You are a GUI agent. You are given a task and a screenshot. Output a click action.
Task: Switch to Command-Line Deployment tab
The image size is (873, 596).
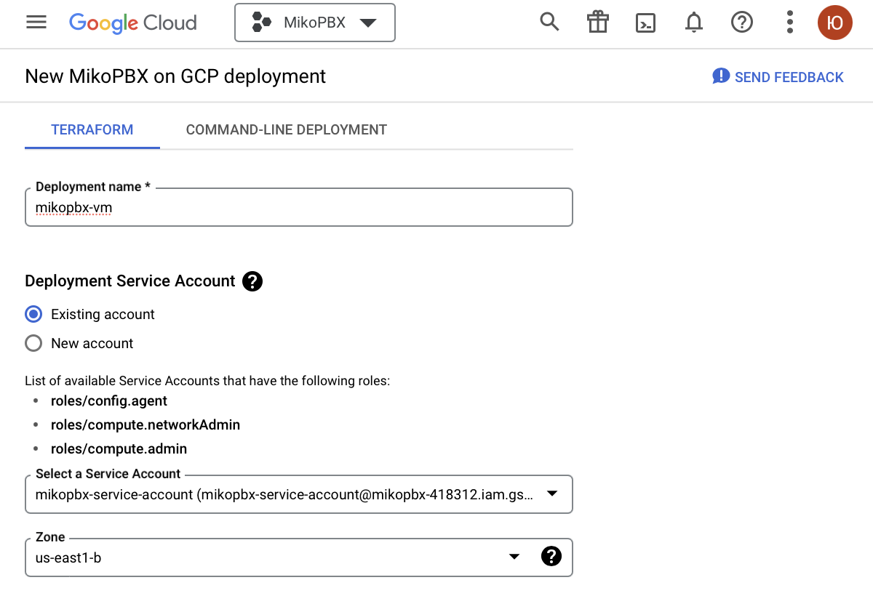tap(286, 130)
